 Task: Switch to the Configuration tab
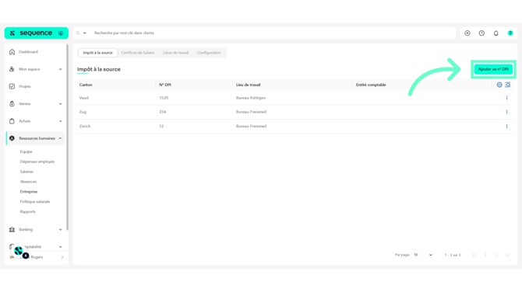click(x=209, y=53)
